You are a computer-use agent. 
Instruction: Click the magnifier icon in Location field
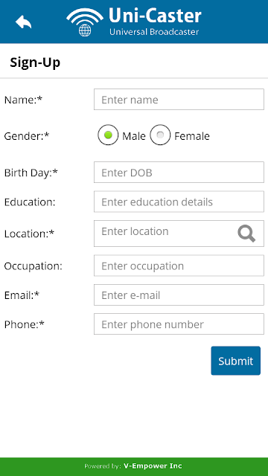[x=246, y=234]
